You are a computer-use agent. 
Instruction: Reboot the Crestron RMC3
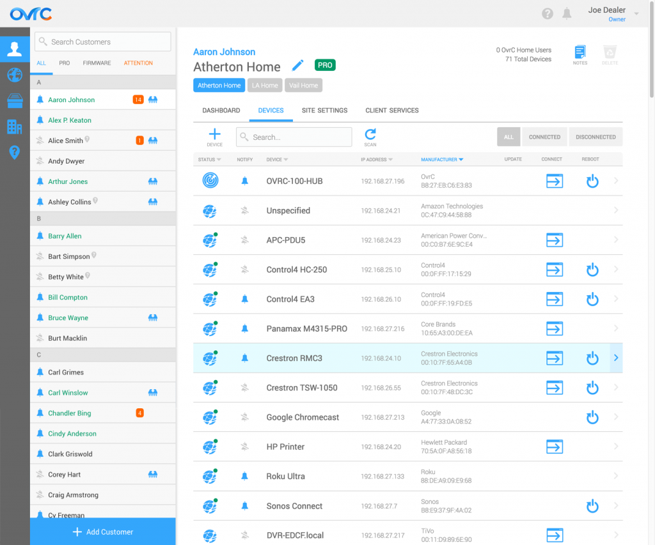coord(592,358)
